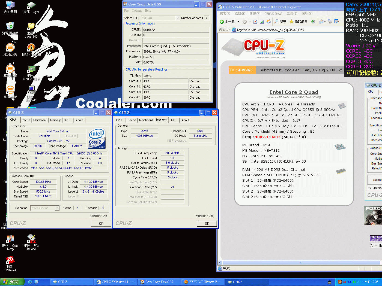Viewport: 382px width, 286px height.
Task: Click the IE Forward arrow icon
Action: pyautogui.click(x=244, y=22)
